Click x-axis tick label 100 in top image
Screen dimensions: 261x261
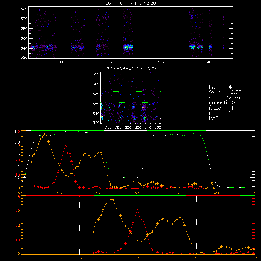click(x=61, y=62)
